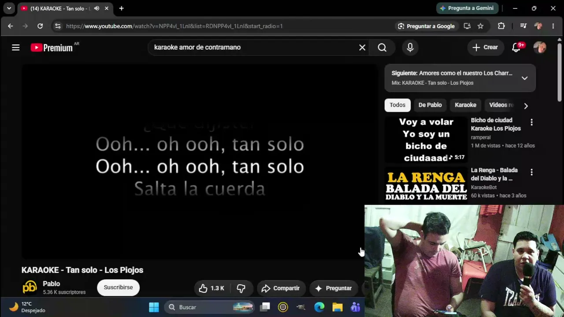View site information icon in address bar
The height and width of the screenshot is (317, 564).
(x=58, y=26)
